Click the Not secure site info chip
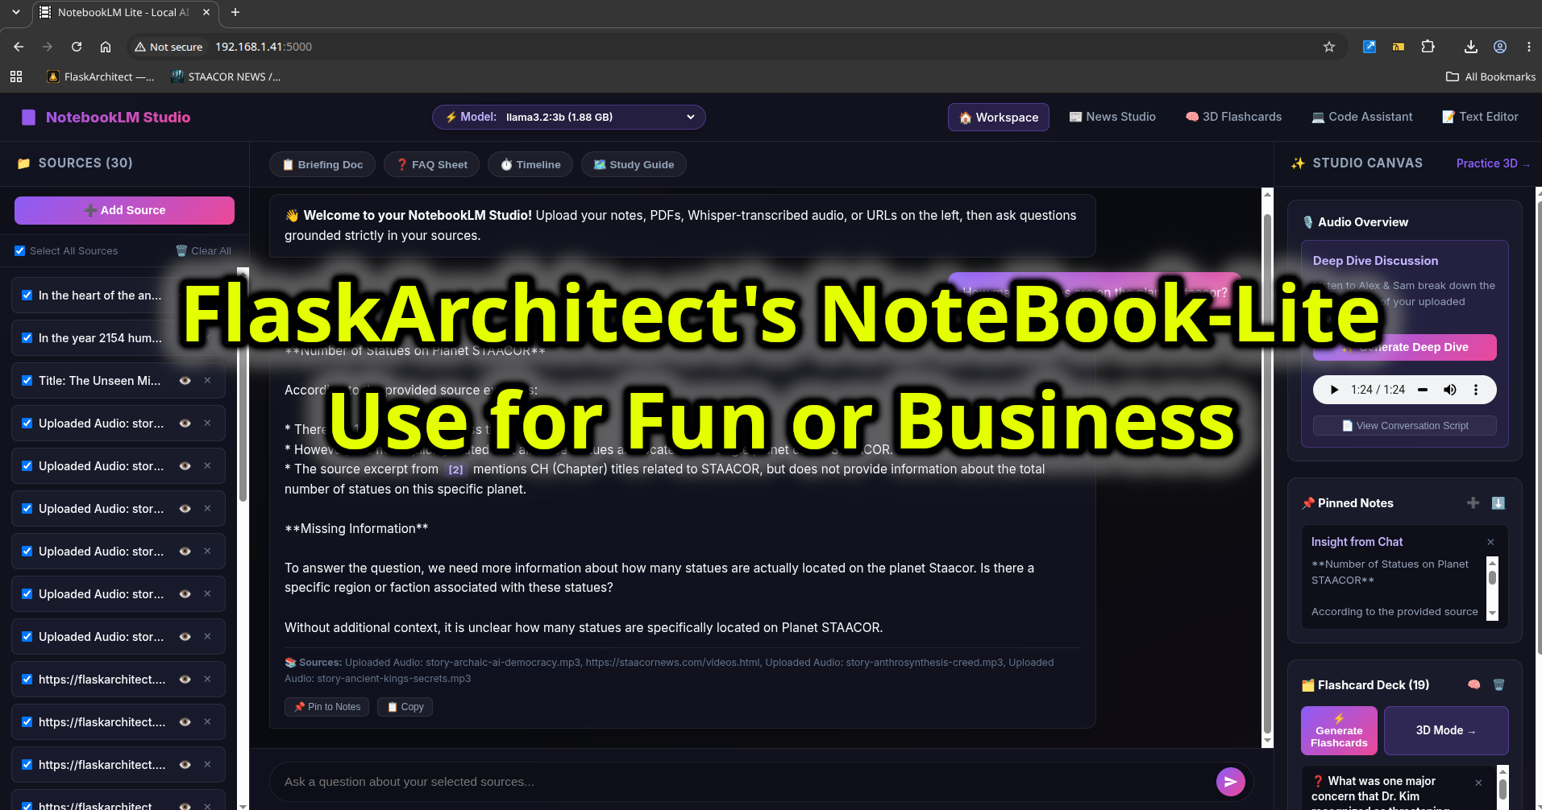The image size is (1542, 810). (168, 47)
